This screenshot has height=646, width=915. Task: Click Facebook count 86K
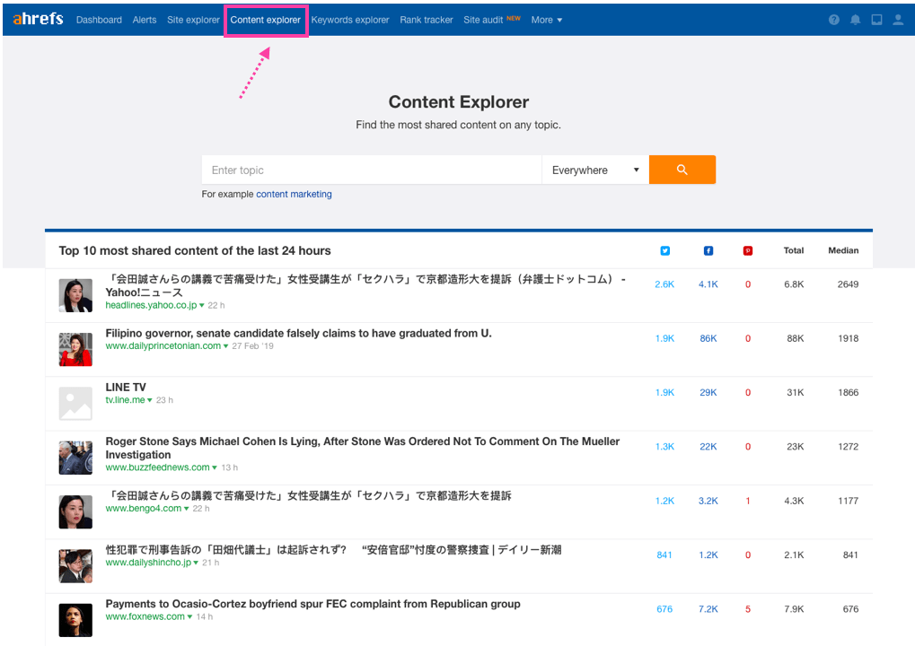pos(708,339)
